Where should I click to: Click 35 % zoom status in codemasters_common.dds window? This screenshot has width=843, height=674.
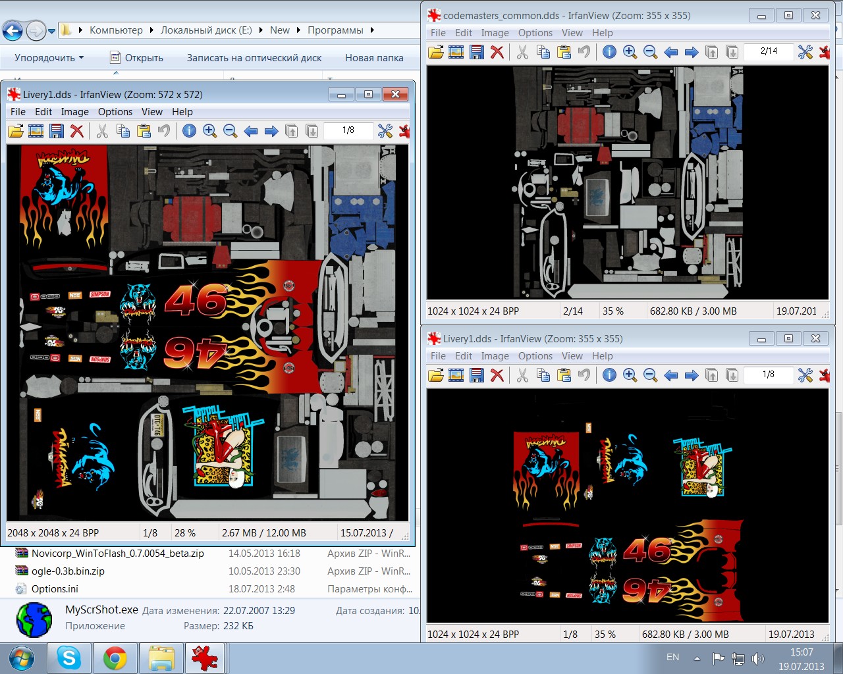pos(612,311)
